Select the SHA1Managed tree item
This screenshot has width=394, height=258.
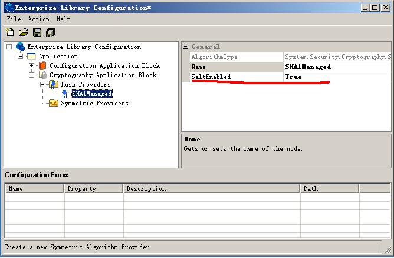pyautogui.click(x=91, y=94)
